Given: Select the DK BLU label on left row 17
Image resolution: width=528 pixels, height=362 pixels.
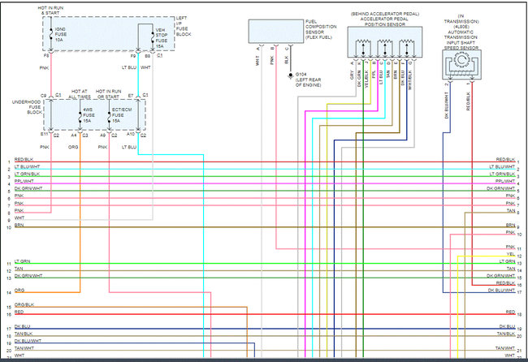Looking at the screenshot, I should click(x=22, y=326).
